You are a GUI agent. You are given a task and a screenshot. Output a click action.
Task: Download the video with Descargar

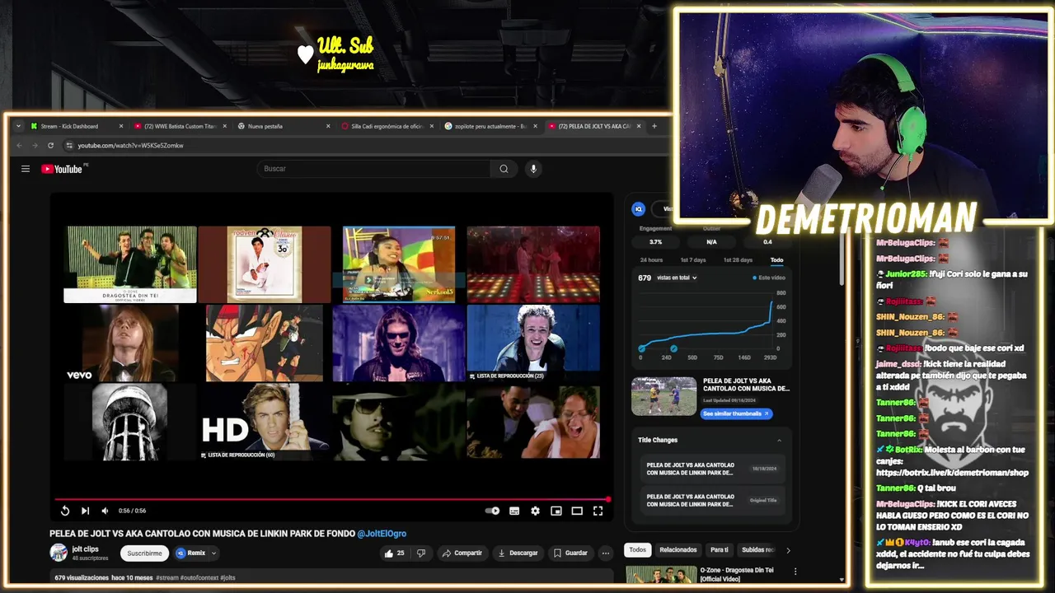pyautogui.click(x=518, y=553)
